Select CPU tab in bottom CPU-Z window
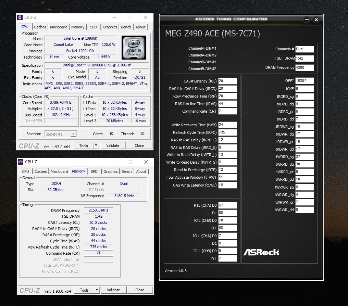348x306 pixels. pos(25,171)
